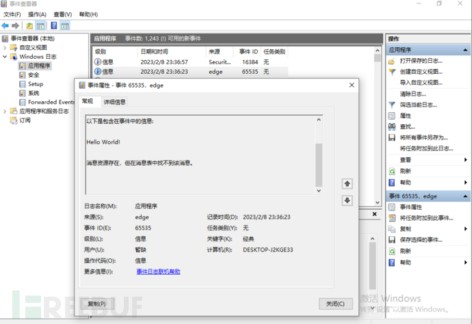The width and height of the screenshot is (472, 324).
Task: Click the Back arrow toolbar icon
Action: coord(5,26)
